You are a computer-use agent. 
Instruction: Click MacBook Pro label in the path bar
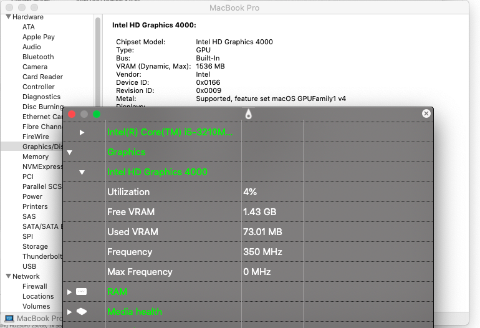coord(39,319)
